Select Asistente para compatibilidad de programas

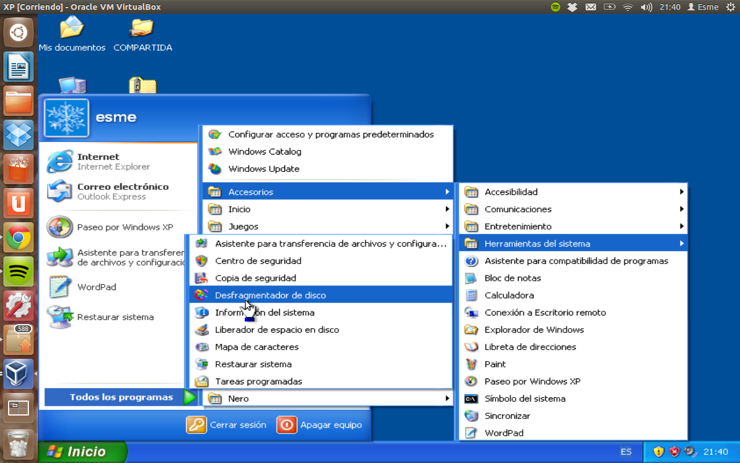click(x=573, y=261)
